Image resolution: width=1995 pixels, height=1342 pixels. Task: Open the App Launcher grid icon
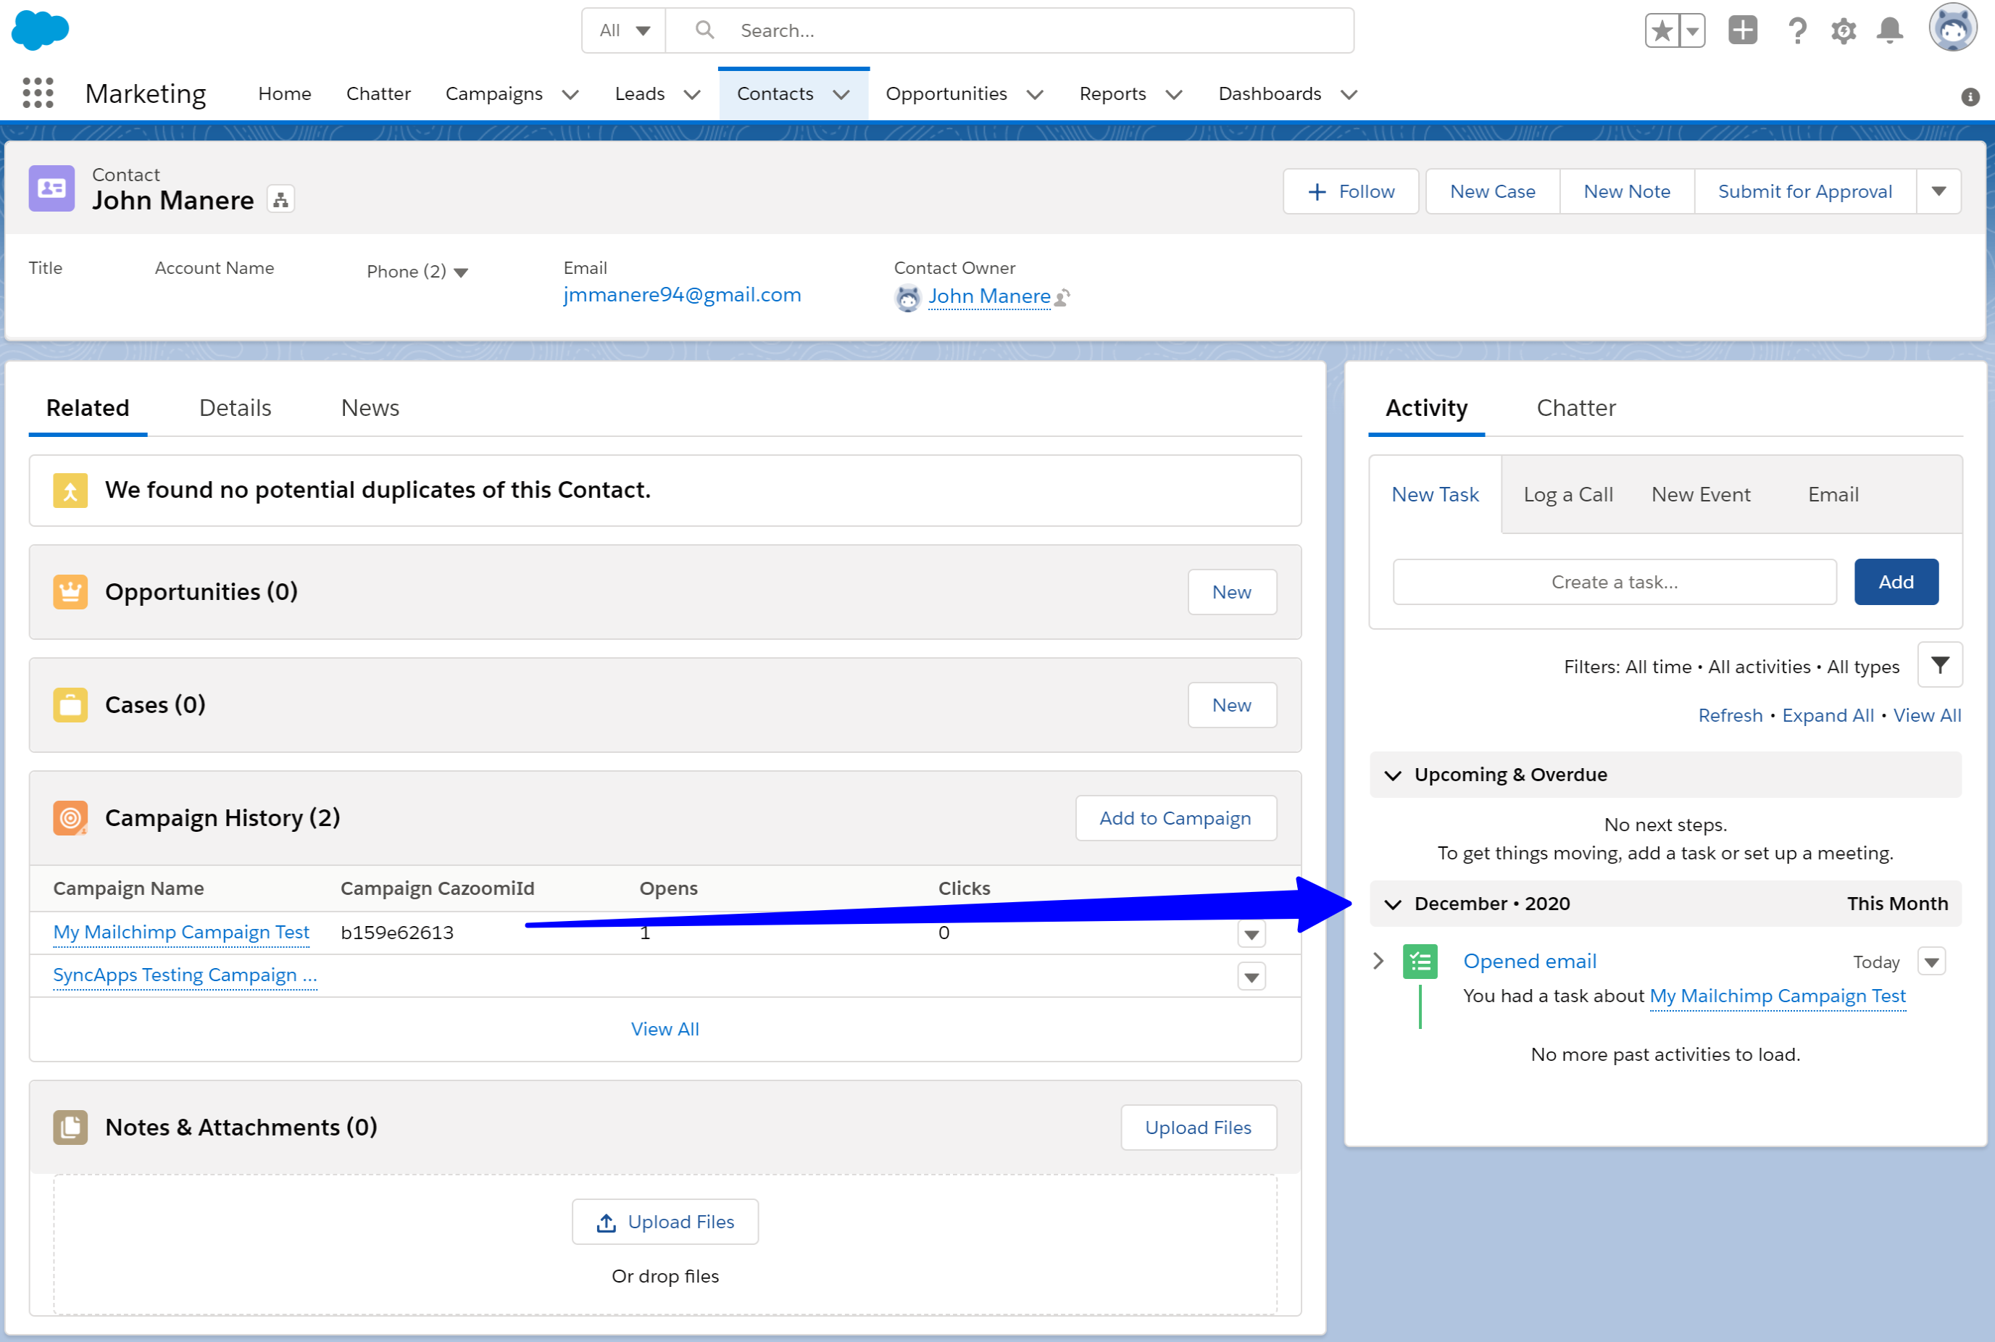click(38, 93)
